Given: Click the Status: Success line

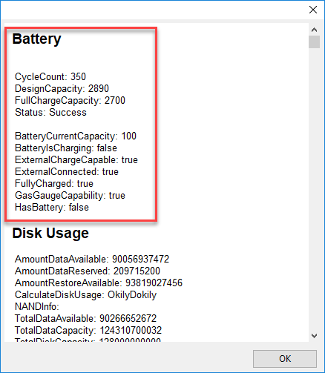Looking at the screenshot, I should click(50, 112).
